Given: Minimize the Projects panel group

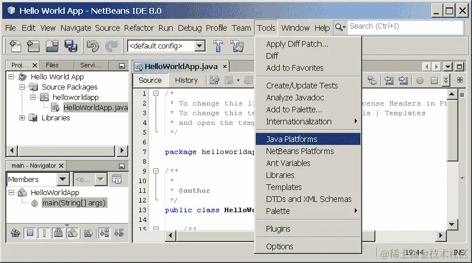Looking at the screenshot, I should pyautogui.click(x=122, y=66).
